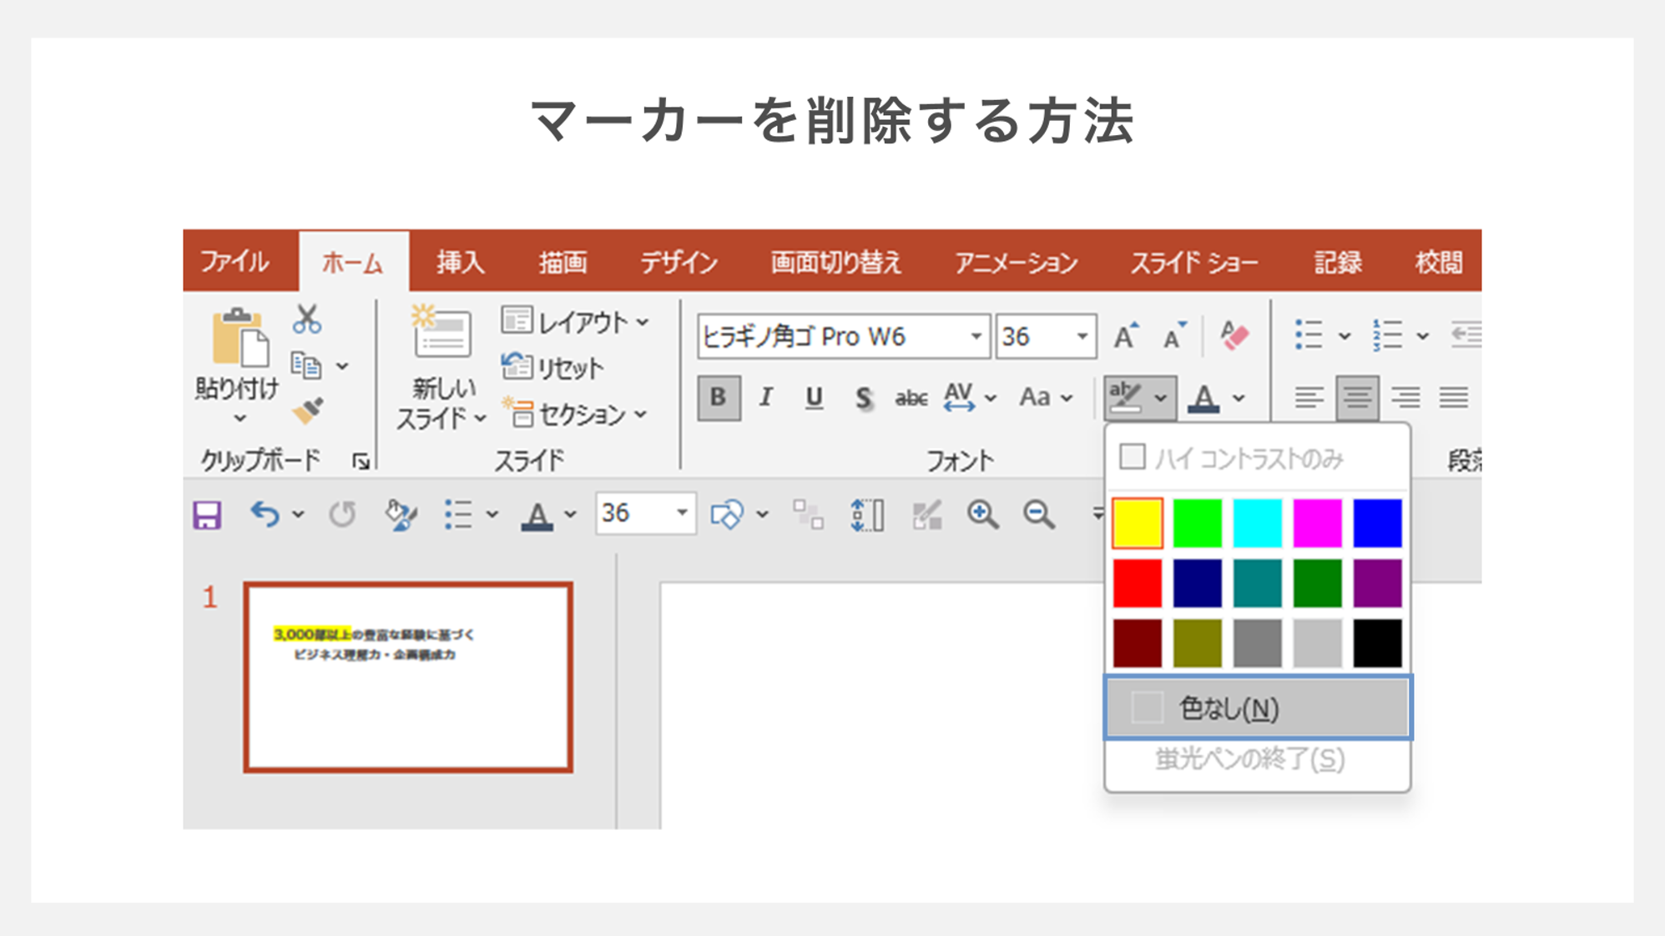Decrease font size with small A
The height and width of the screenshot is (936, 1665).
[x=1174, y=336]
